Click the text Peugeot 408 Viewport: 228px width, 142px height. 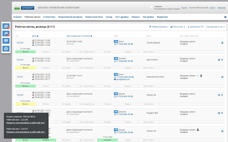[152, 113]
